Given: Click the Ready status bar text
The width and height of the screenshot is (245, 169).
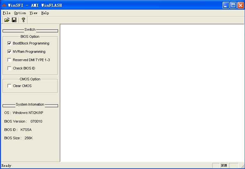Looking at the screenshot, I should [6, 165].
